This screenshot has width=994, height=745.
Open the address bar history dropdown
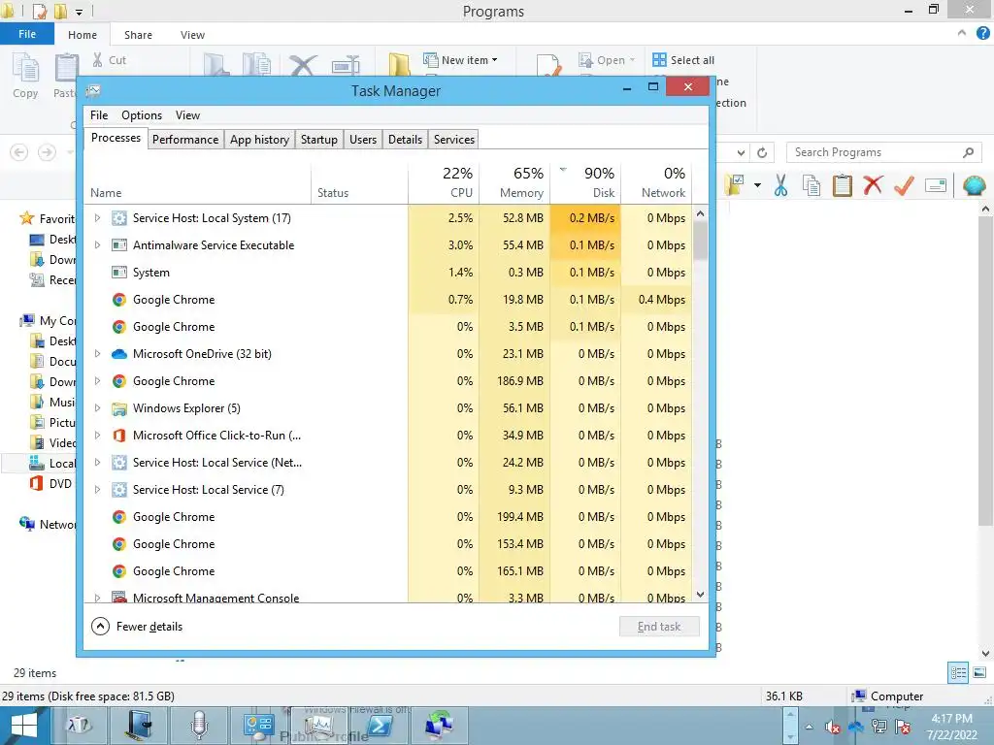pos(741,152)
